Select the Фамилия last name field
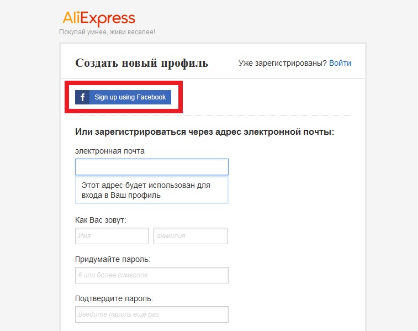 pos(191,236)
